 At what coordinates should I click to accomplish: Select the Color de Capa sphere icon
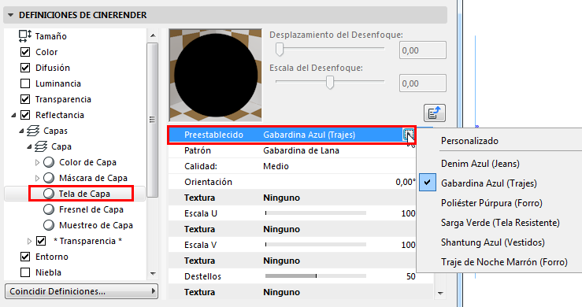(x=49, y=162)
